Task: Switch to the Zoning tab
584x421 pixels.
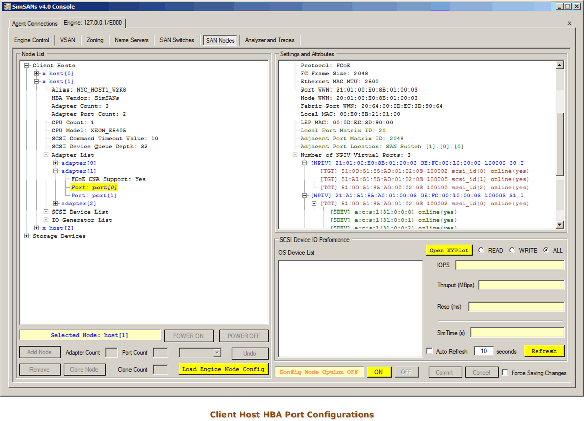Action: click(95, 40)
